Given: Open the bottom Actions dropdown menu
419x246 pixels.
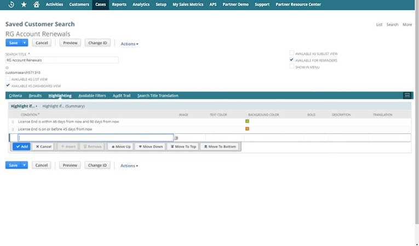Looking at the screenshot, I should [x=129, y=166].
